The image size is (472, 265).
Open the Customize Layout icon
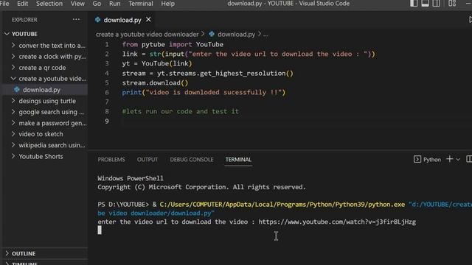point(452,3)
